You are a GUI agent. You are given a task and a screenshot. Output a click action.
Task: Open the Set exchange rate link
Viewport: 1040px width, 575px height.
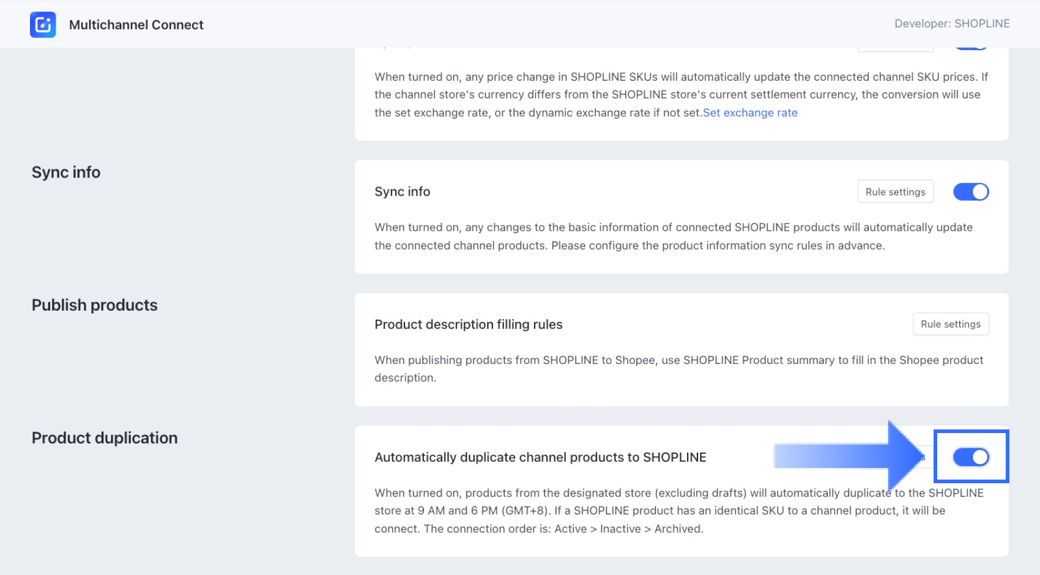point(750,113)
